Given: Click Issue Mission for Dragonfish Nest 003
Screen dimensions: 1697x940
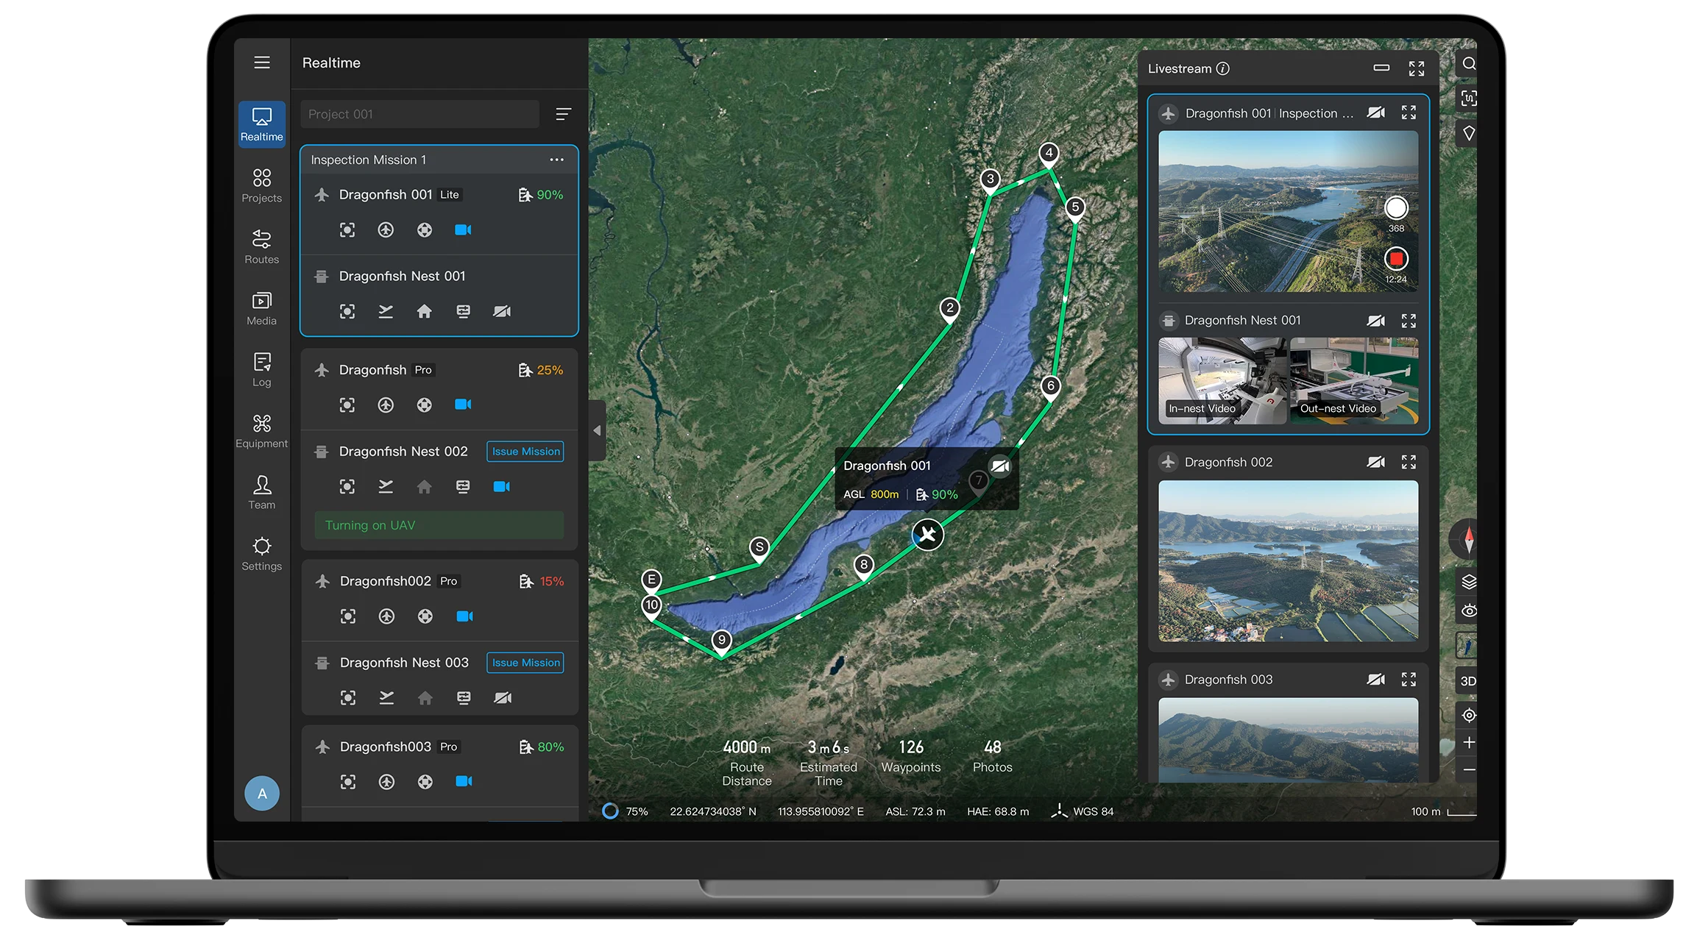Looking at the screenshot, I should pos(525,663).
